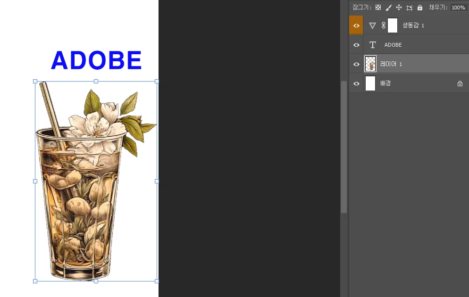
Task: Click the ADOBE text on canvas
Action: (x=96, y=60)
